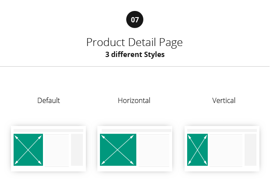Select the "Default" style label
This screenshot has height=192, width=270.
click(x=49, y=100)
